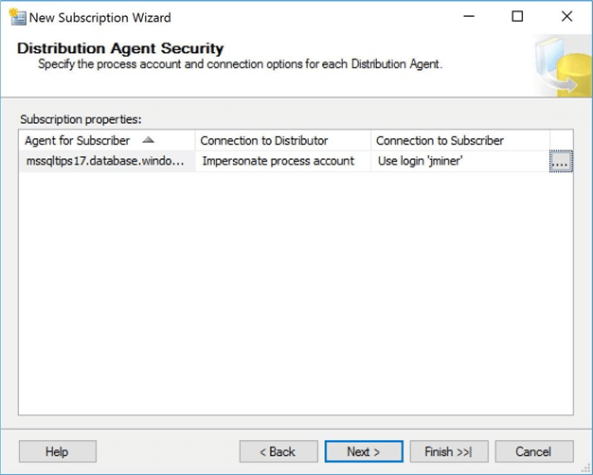Click the New Subscription Wizard title bar icon
Screen dimensions: 593x475
point(16,17)
